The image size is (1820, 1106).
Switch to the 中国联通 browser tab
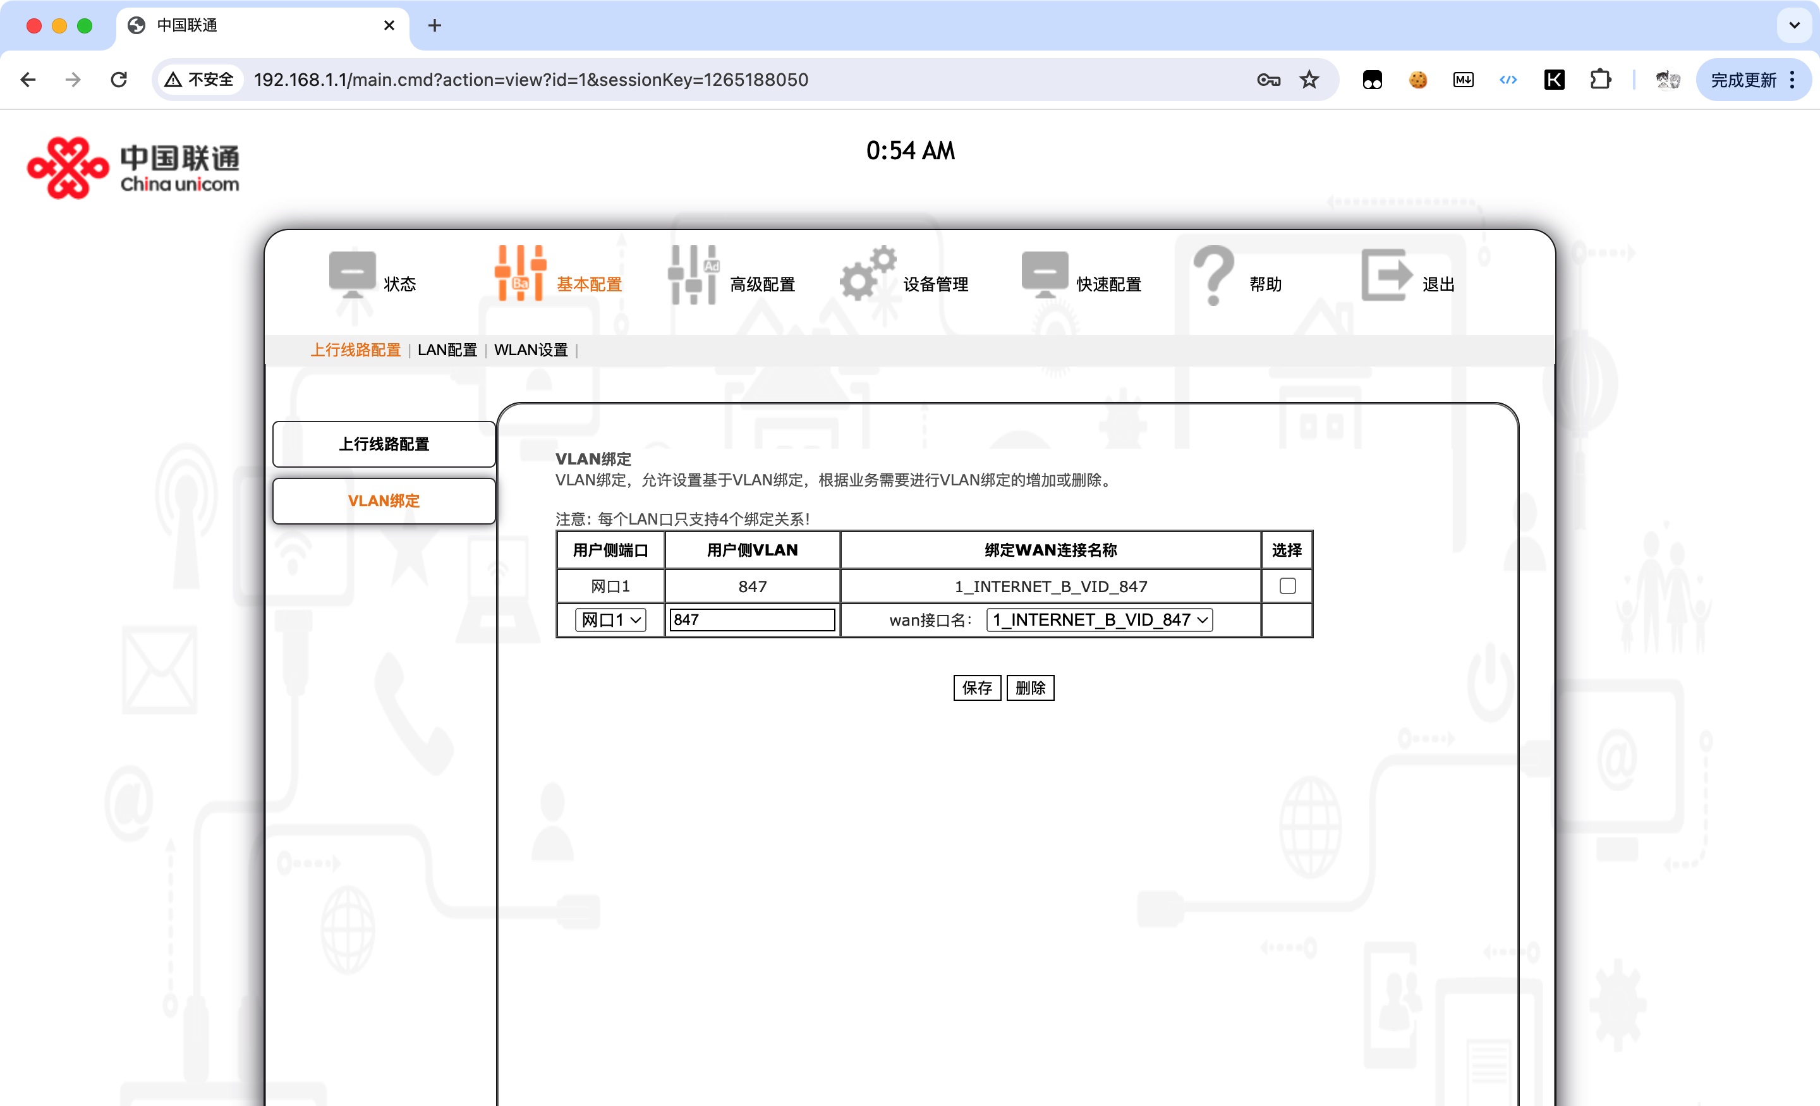pyautogui.click(x=262, y=25)
